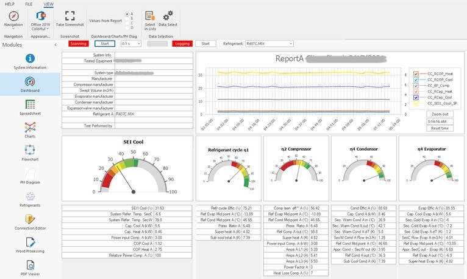Open the Select in Lists tool
Screen dimensions: 467x279
point(150,21)
